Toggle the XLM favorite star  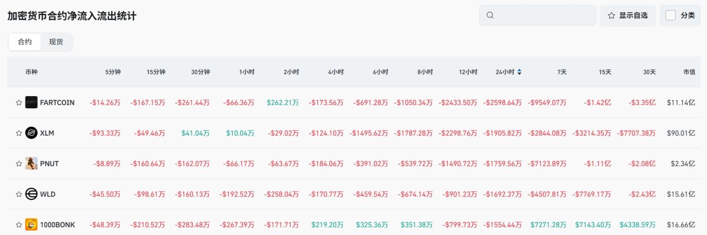pyautogui.click(x=19, y=133)
